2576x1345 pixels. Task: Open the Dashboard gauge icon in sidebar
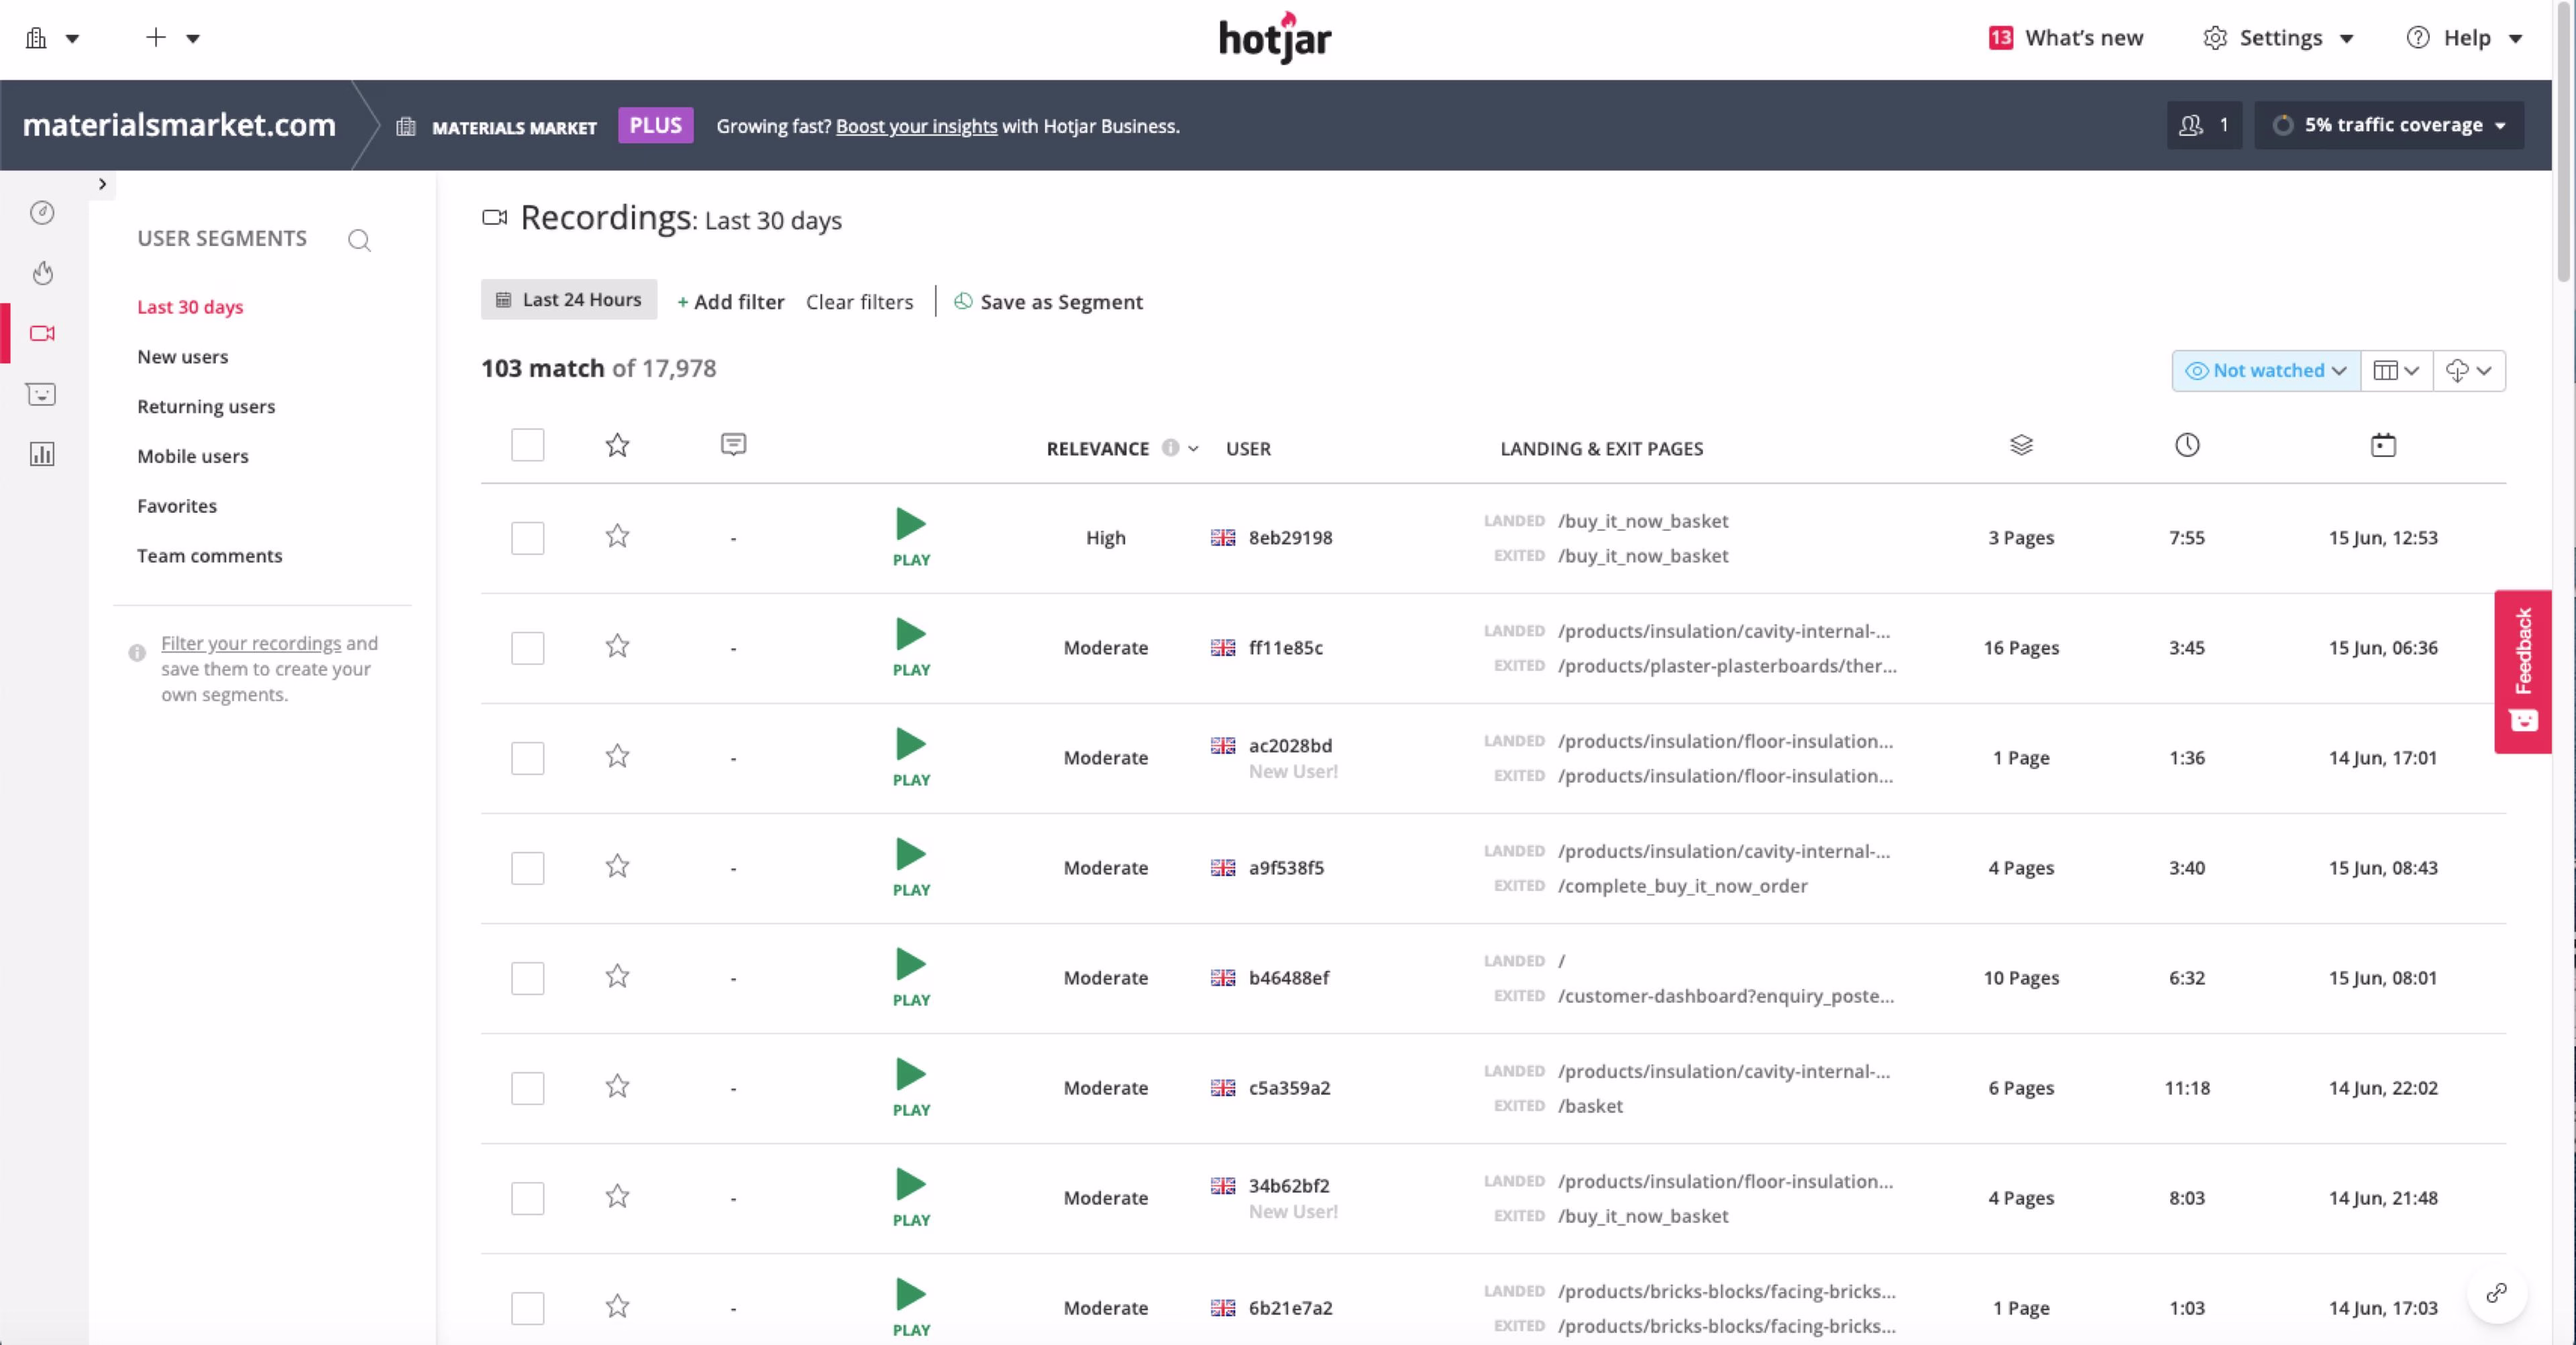[x=41, y=212]
